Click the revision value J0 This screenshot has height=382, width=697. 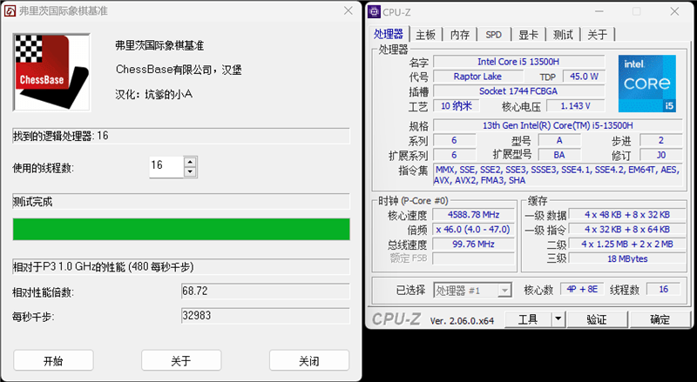click(x=661, y=155)
